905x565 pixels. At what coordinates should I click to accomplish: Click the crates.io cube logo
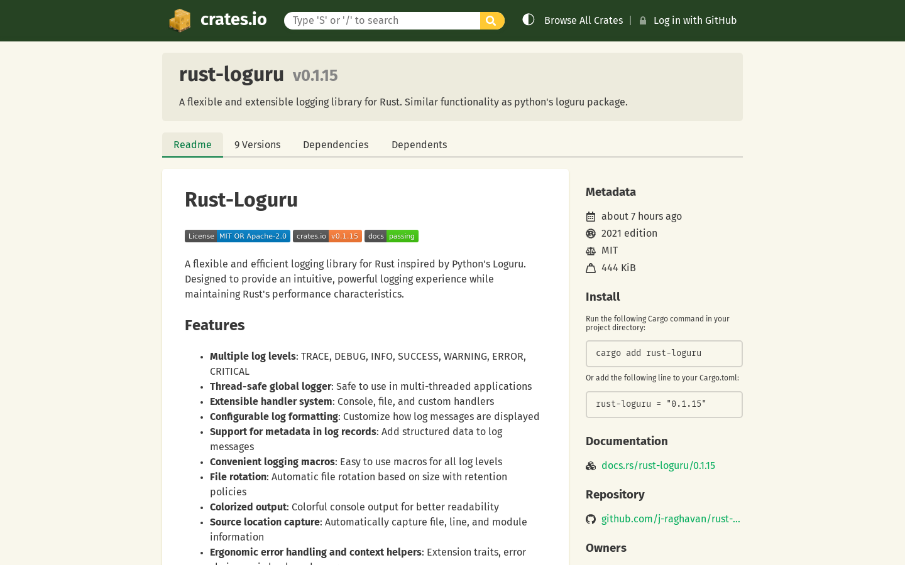point(180,21)
